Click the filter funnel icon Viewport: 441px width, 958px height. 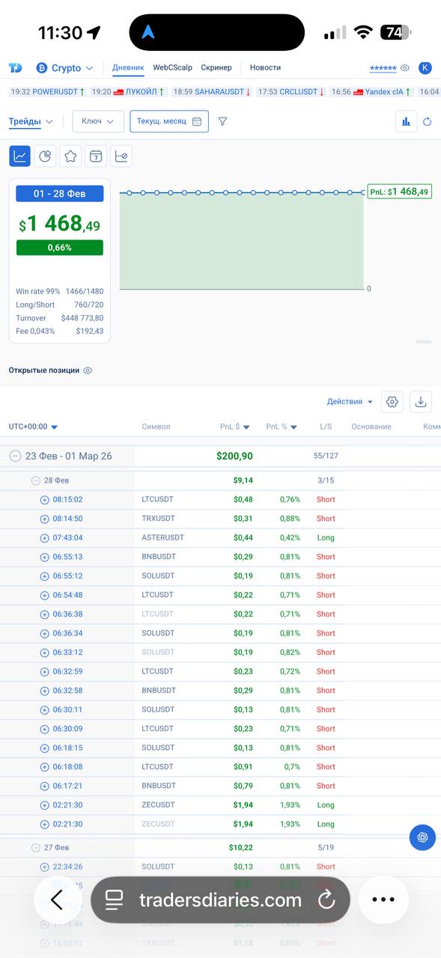(x=222, y=121)
